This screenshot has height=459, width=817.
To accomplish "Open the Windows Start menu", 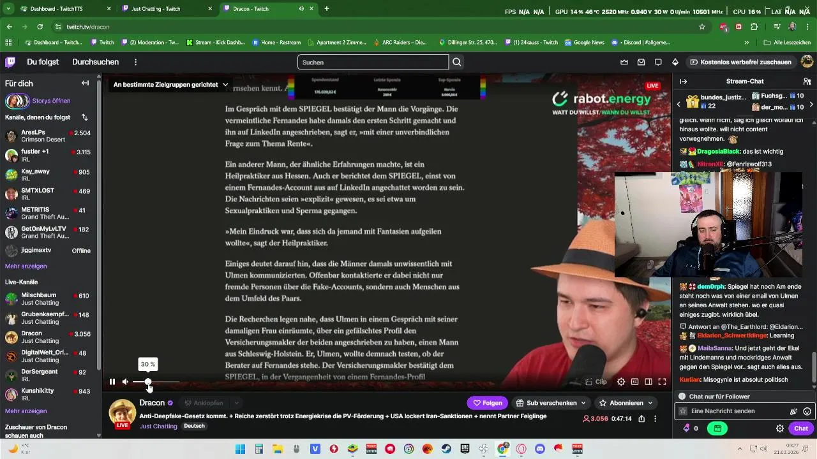I will (x=240, y=449).
